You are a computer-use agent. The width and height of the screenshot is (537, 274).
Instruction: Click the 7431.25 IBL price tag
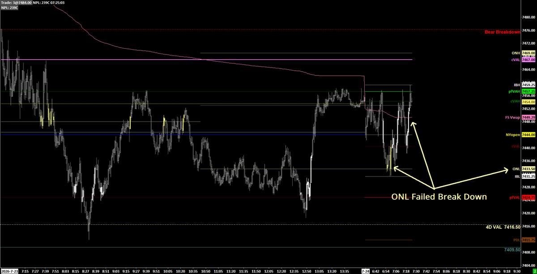tap(528, 176)
